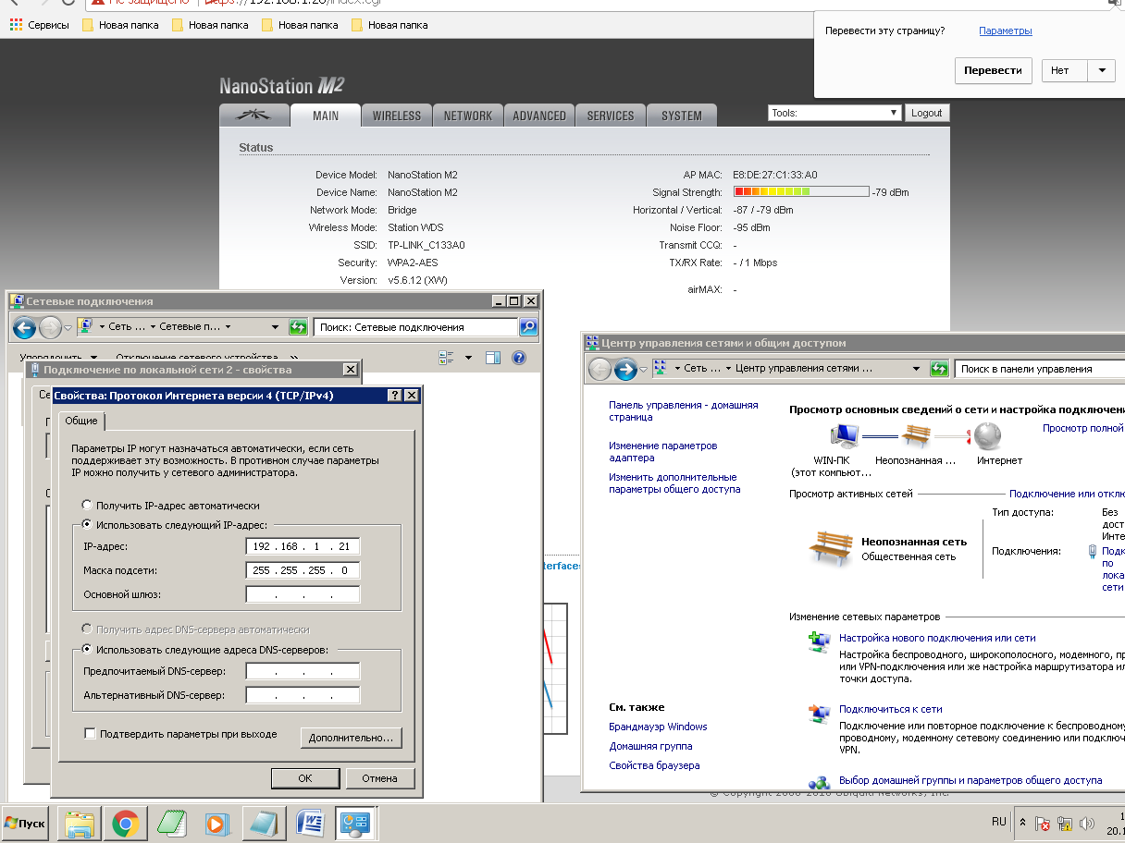Open Tools dropdown on NanoStation page
This screenshot has height=843, width=1125.
click(x=834, y=113)
